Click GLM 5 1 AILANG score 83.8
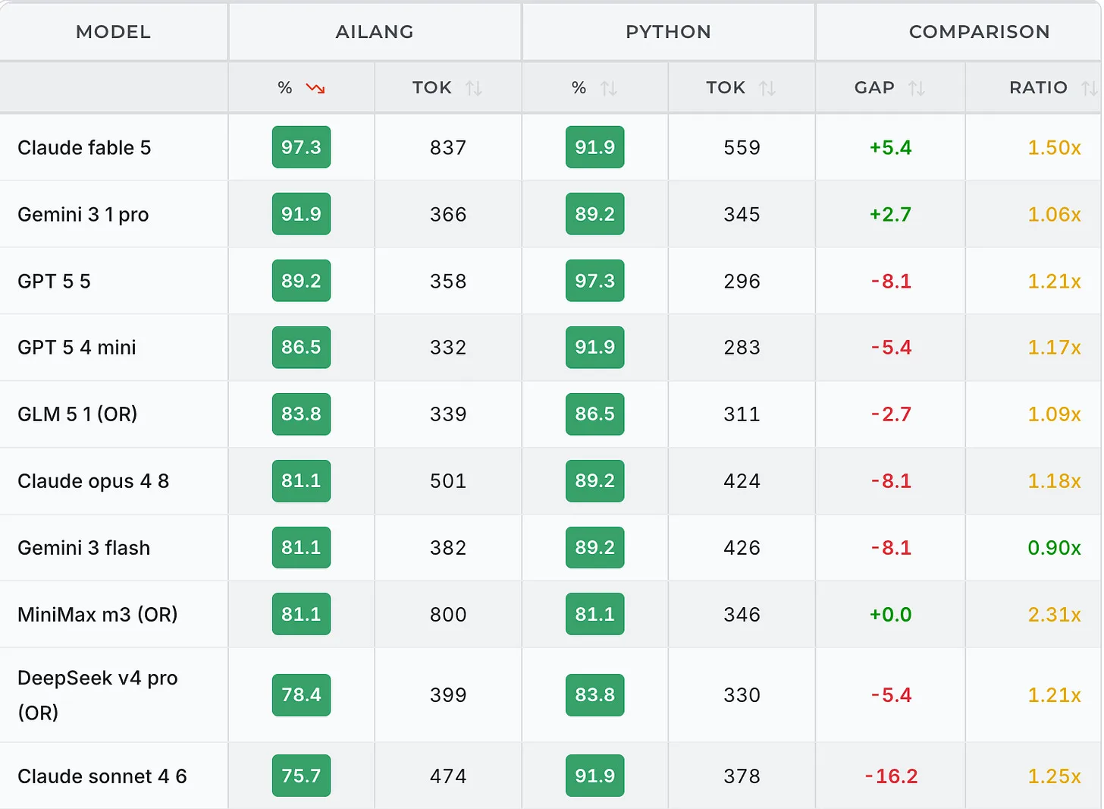 point(301,414)
